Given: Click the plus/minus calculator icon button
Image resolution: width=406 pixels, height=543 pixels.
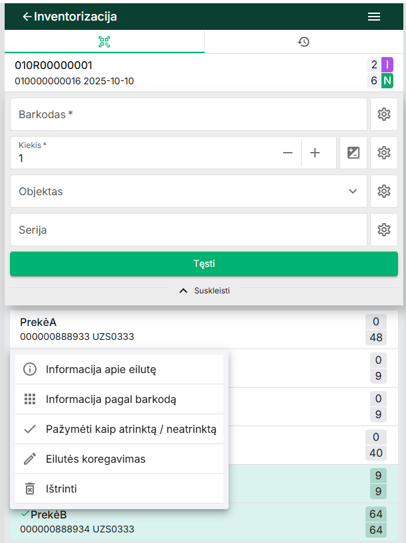Looking at the screenshot, I should [x=353, y=153].
